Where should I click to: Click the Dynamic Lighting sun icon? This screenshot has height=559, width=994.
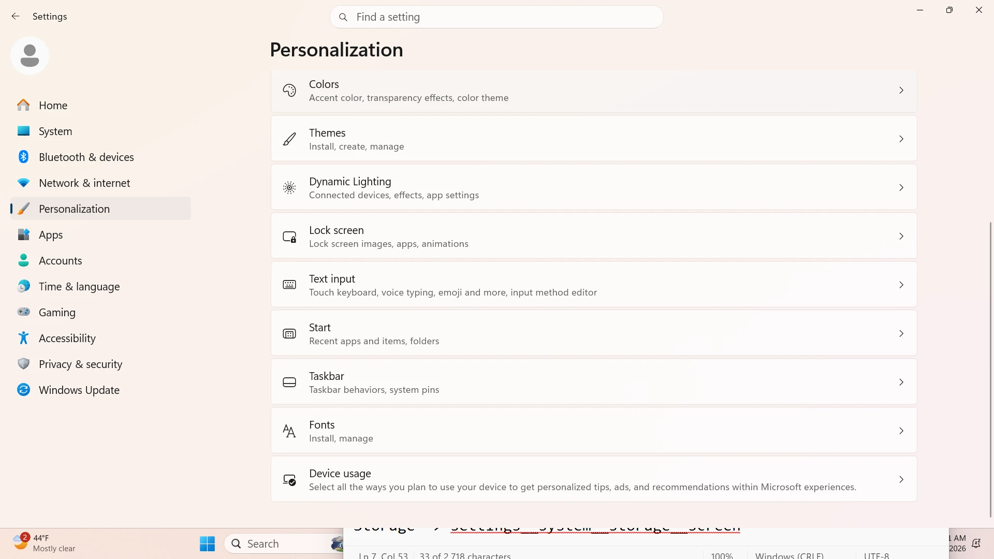coord(289,188)
